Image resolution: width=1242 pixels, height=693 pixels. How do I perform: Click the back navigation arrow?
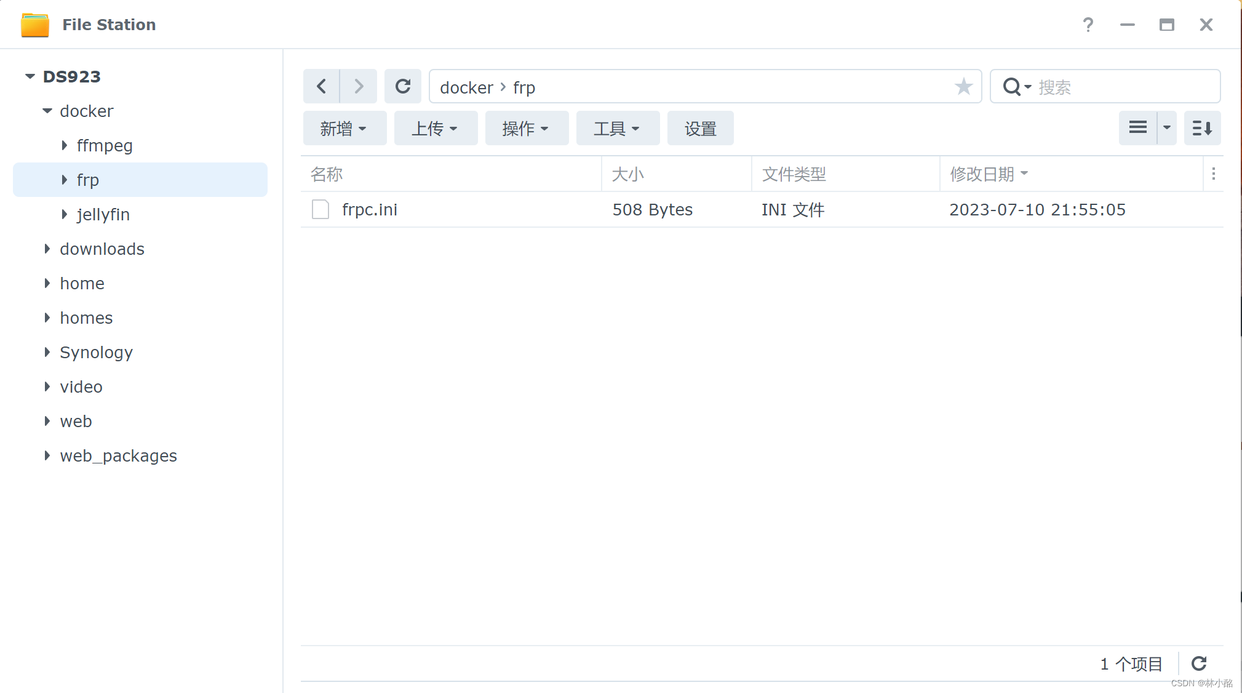tap(320, 87)
